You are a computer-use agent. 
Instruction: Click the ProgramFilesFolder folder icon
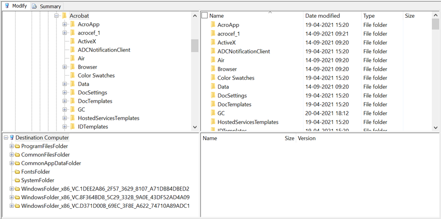[17, 146]
